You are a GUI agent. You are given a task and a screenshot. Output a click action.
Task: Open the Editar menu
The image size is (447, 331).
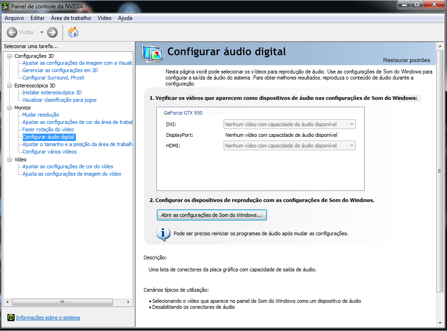(x=37, y=18)
